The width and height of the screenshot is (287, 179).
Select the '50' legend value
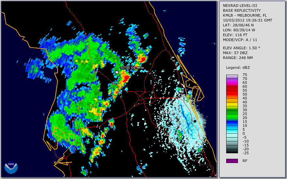coord(245,94)
